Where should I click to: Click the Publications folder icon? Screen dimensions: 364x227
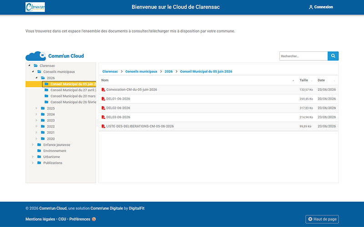point(39,163)
